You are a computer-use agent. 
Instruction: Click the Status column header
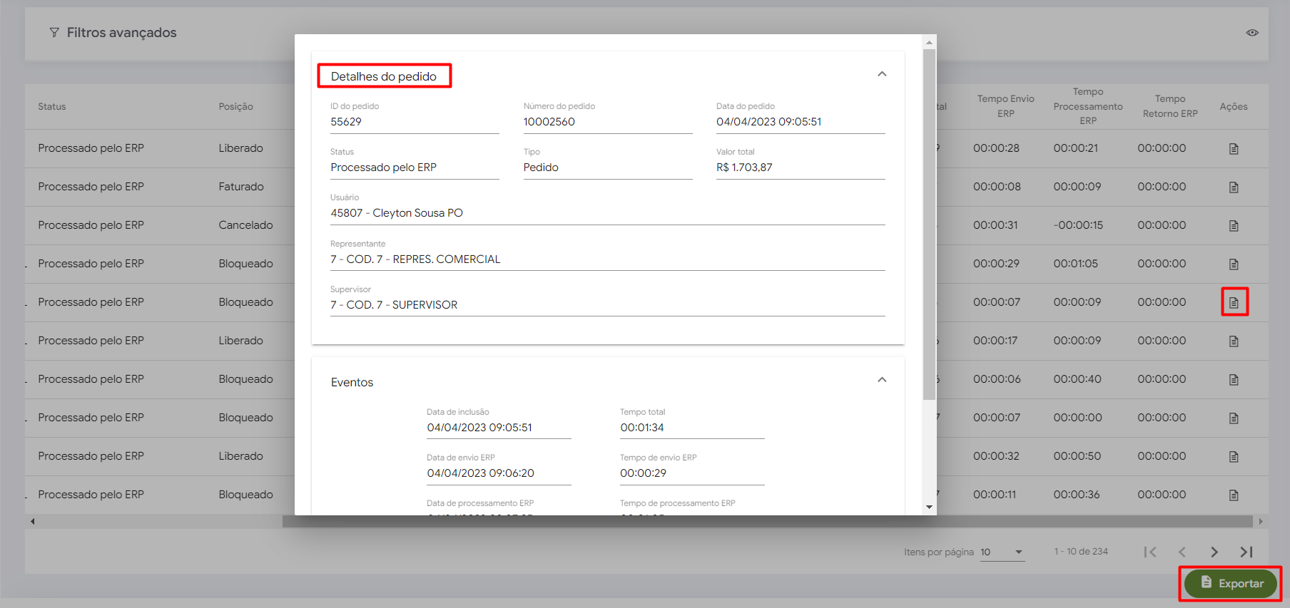pyautogui.click(x=52, y=107)
